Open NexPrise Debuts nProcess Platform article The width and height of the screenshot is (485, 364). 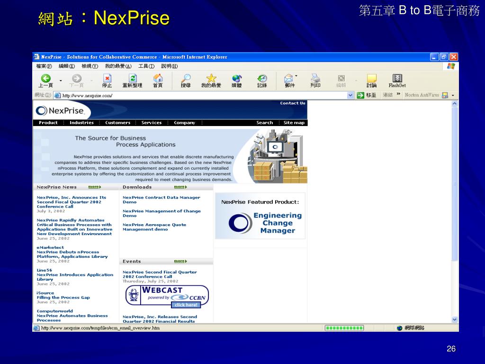pos(72,255)
